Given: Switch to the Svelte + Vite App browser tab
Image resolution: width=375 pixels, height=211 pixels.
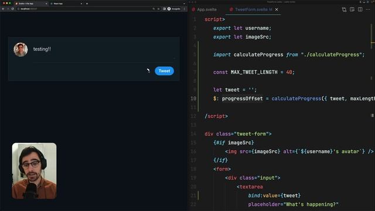Looking at the screenshot, I should 30,4.
